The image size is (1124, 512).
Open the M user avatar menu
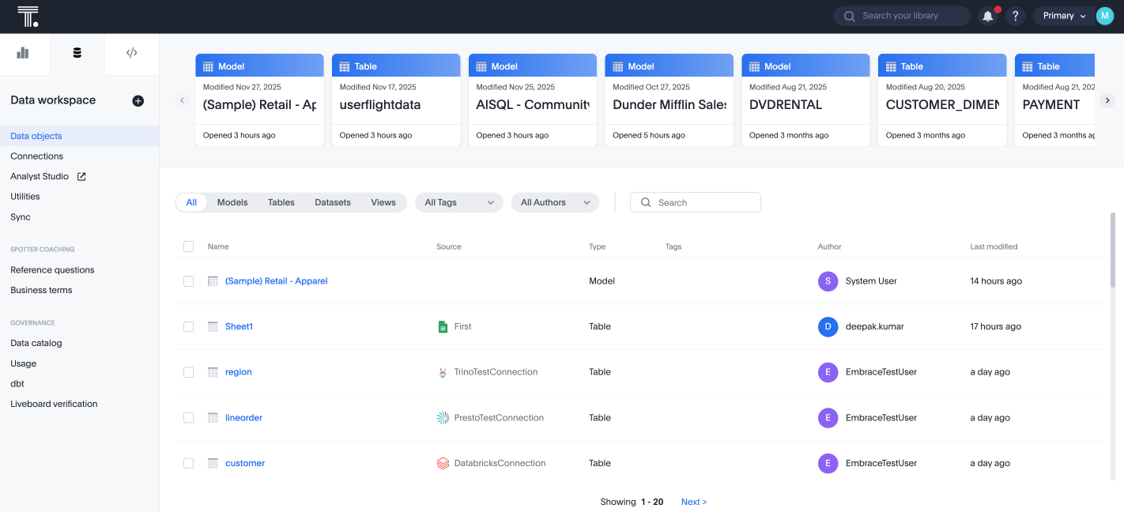1104,16
